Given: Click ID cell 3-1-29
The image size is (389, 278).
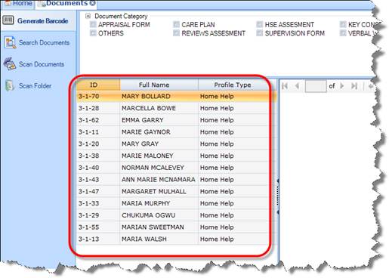Looking at the screenshot, I should (x=98, y=215).
